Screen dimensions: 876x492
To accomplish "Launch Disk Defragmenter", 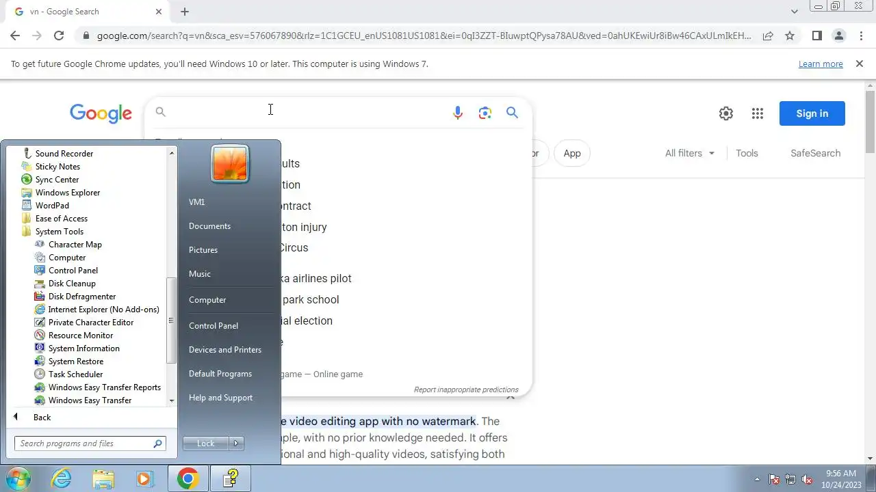I will [x=81, y=297].
